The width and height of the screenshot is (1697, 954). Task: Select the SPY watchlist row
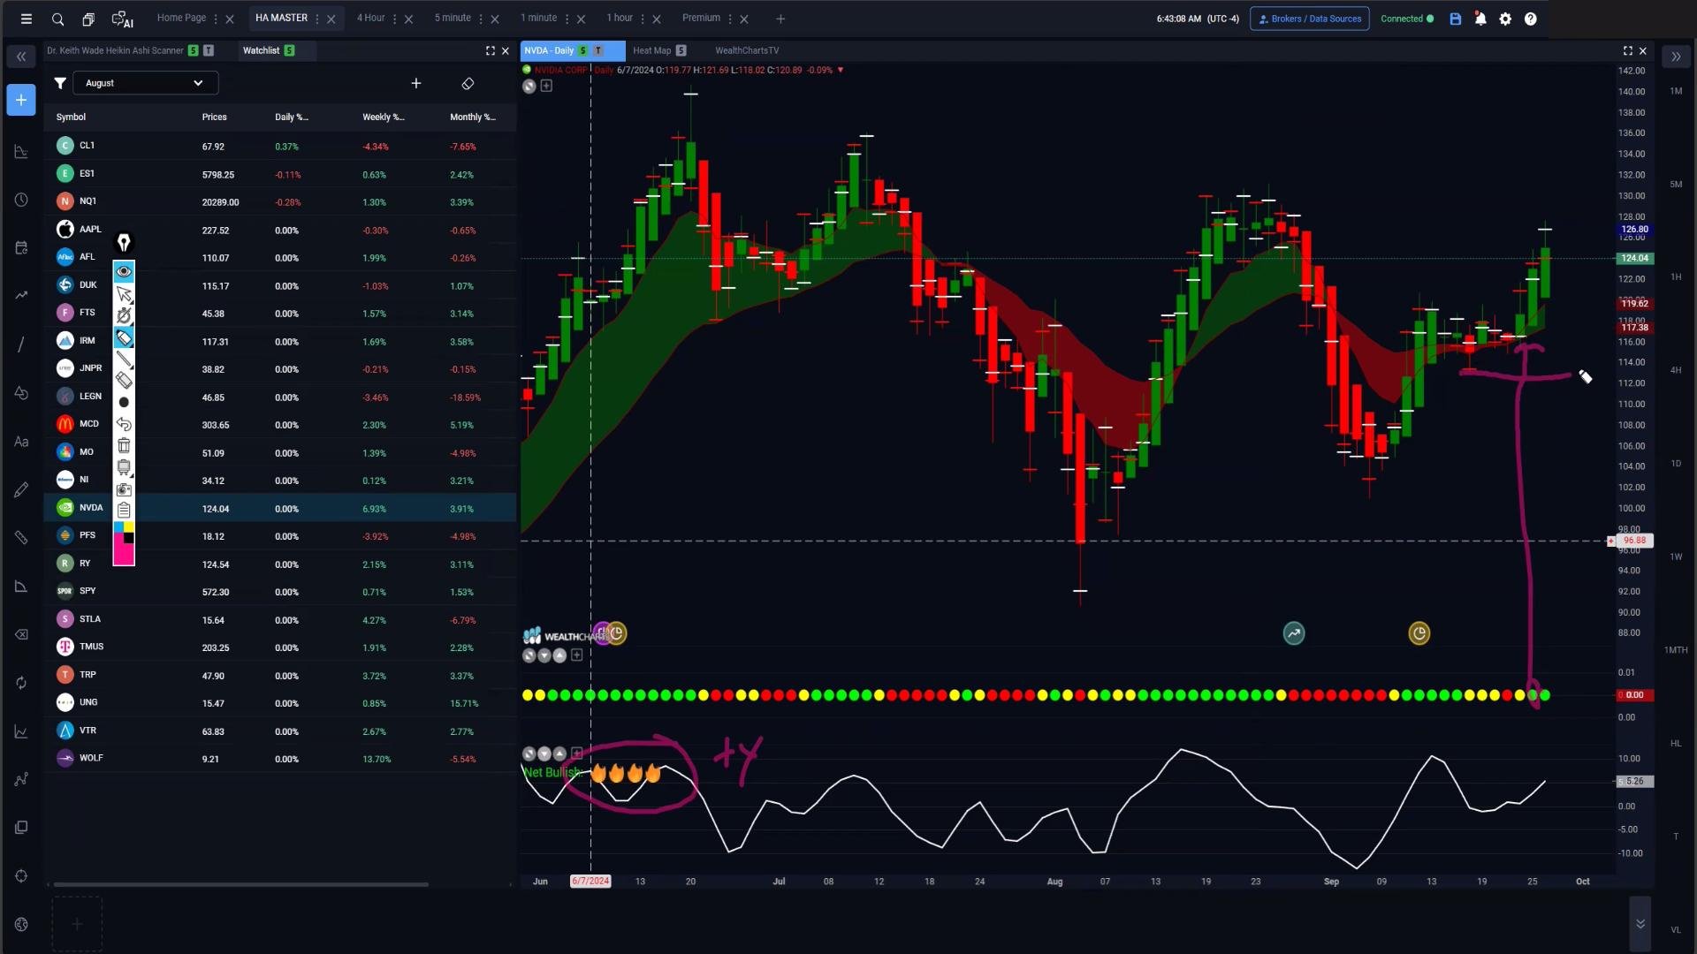click(x=280, y=592)
